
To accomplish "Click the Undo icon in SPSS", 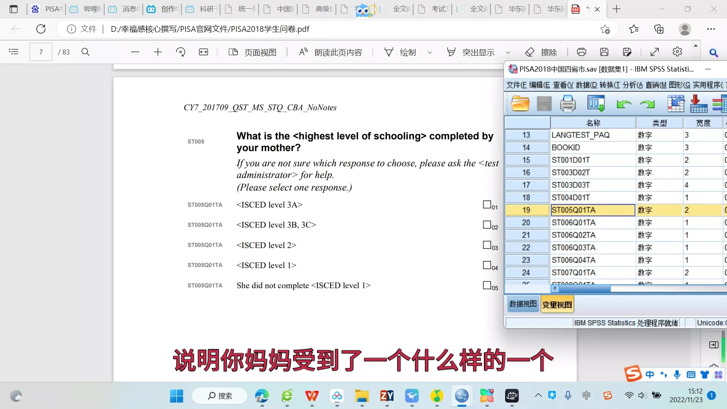I will coord(624,105).
